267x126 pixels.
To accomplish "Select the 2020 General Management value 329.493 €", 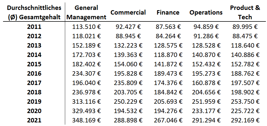I will click(86, 111).
